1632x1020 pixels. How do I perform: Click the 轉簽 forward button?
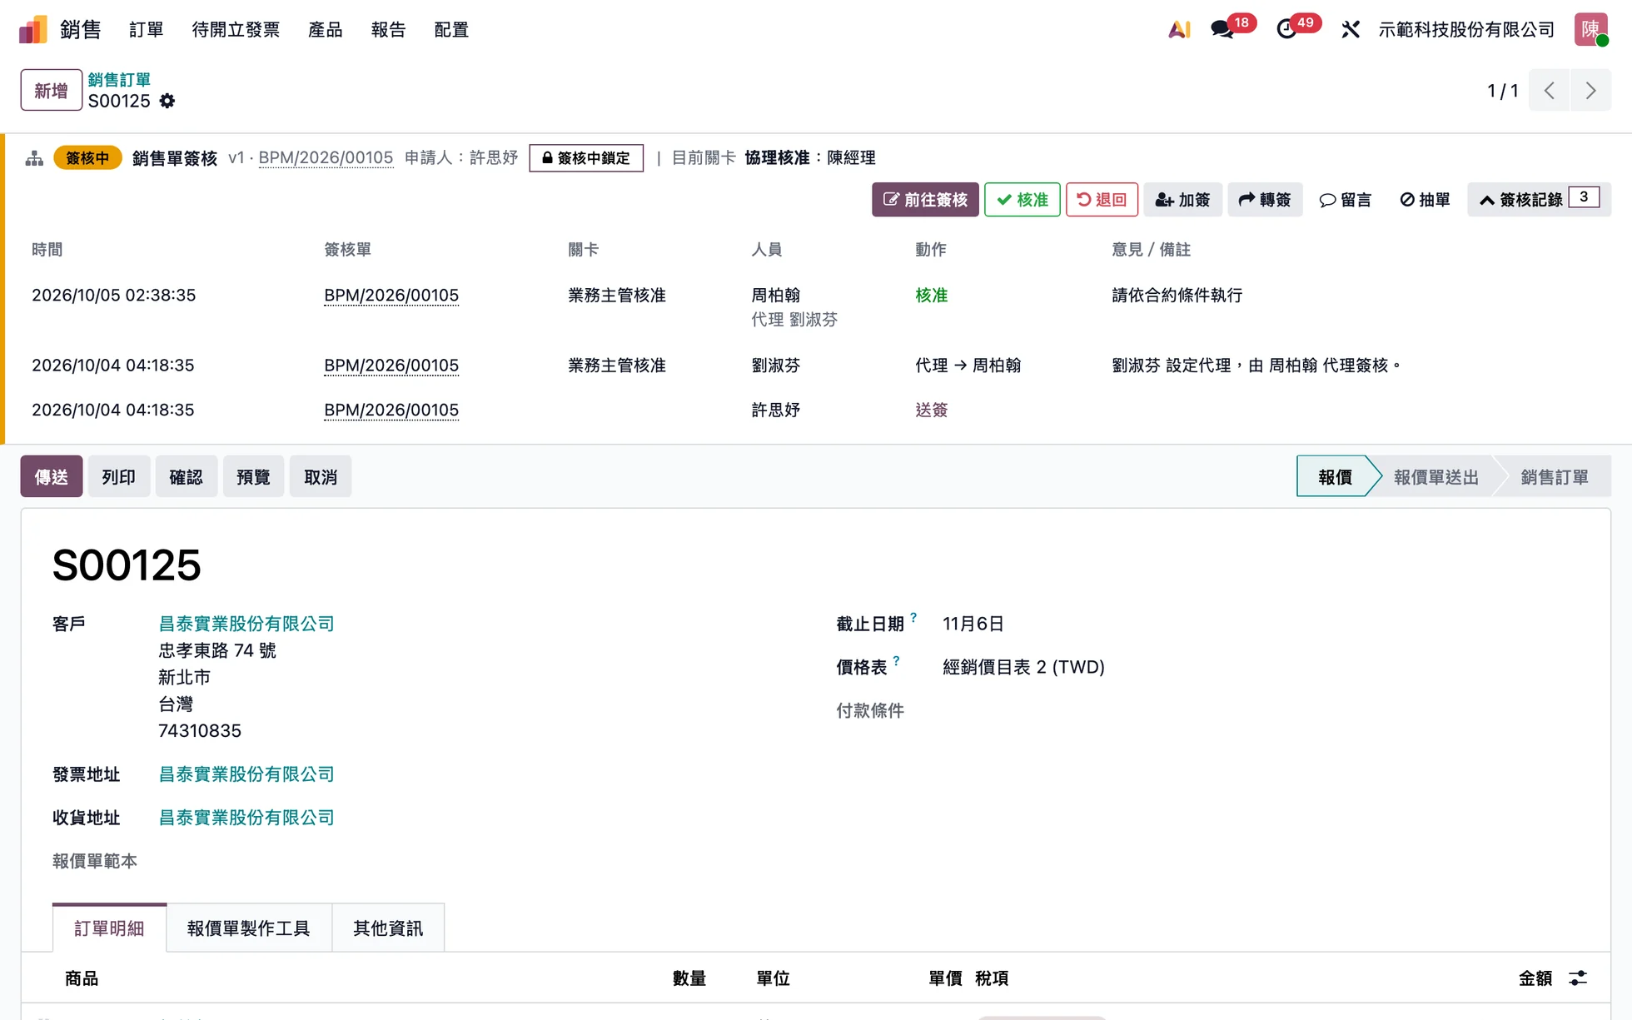pyautogui.click(x=1265, y=200)
